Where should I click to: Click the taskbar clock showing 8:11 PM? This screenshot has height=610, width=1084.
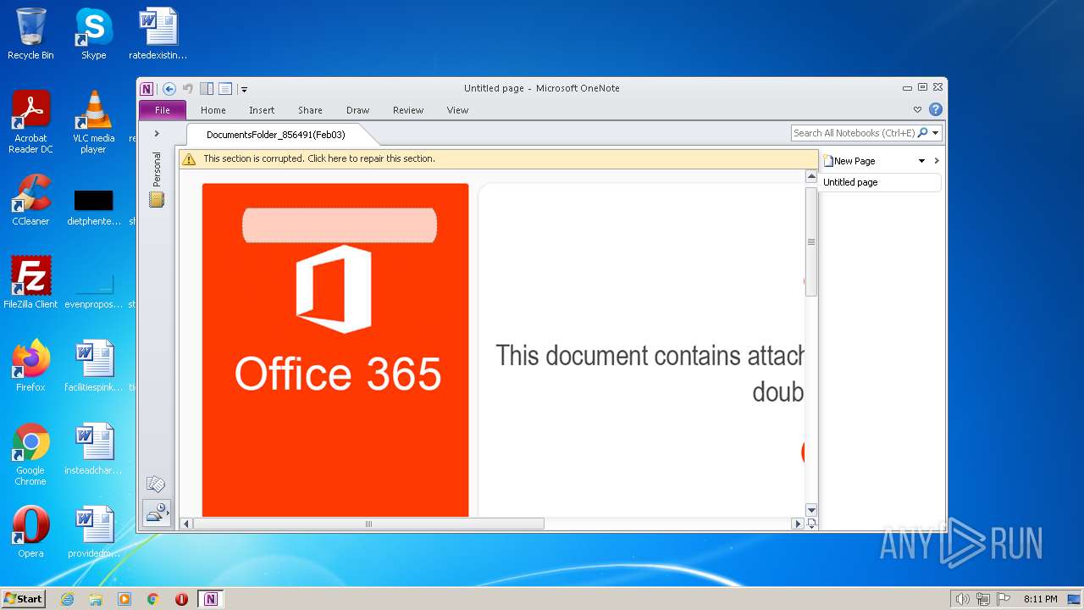point(1040,599)
